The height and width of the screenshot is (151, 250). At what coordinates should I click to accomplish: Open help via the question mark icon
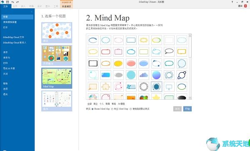tap(232, 2)
